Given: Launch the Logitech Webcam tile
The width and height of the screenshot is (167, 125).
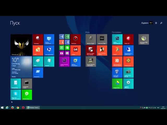Looking at the screenshot, I should [x=128, y=84].
